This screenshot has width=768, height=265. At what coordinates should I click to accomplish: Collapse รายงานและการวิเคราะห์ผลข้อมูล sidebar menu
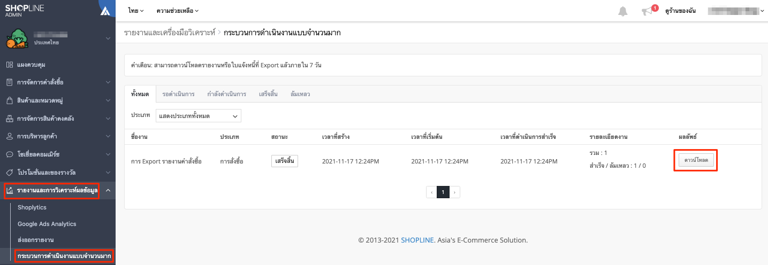[108, 191]
